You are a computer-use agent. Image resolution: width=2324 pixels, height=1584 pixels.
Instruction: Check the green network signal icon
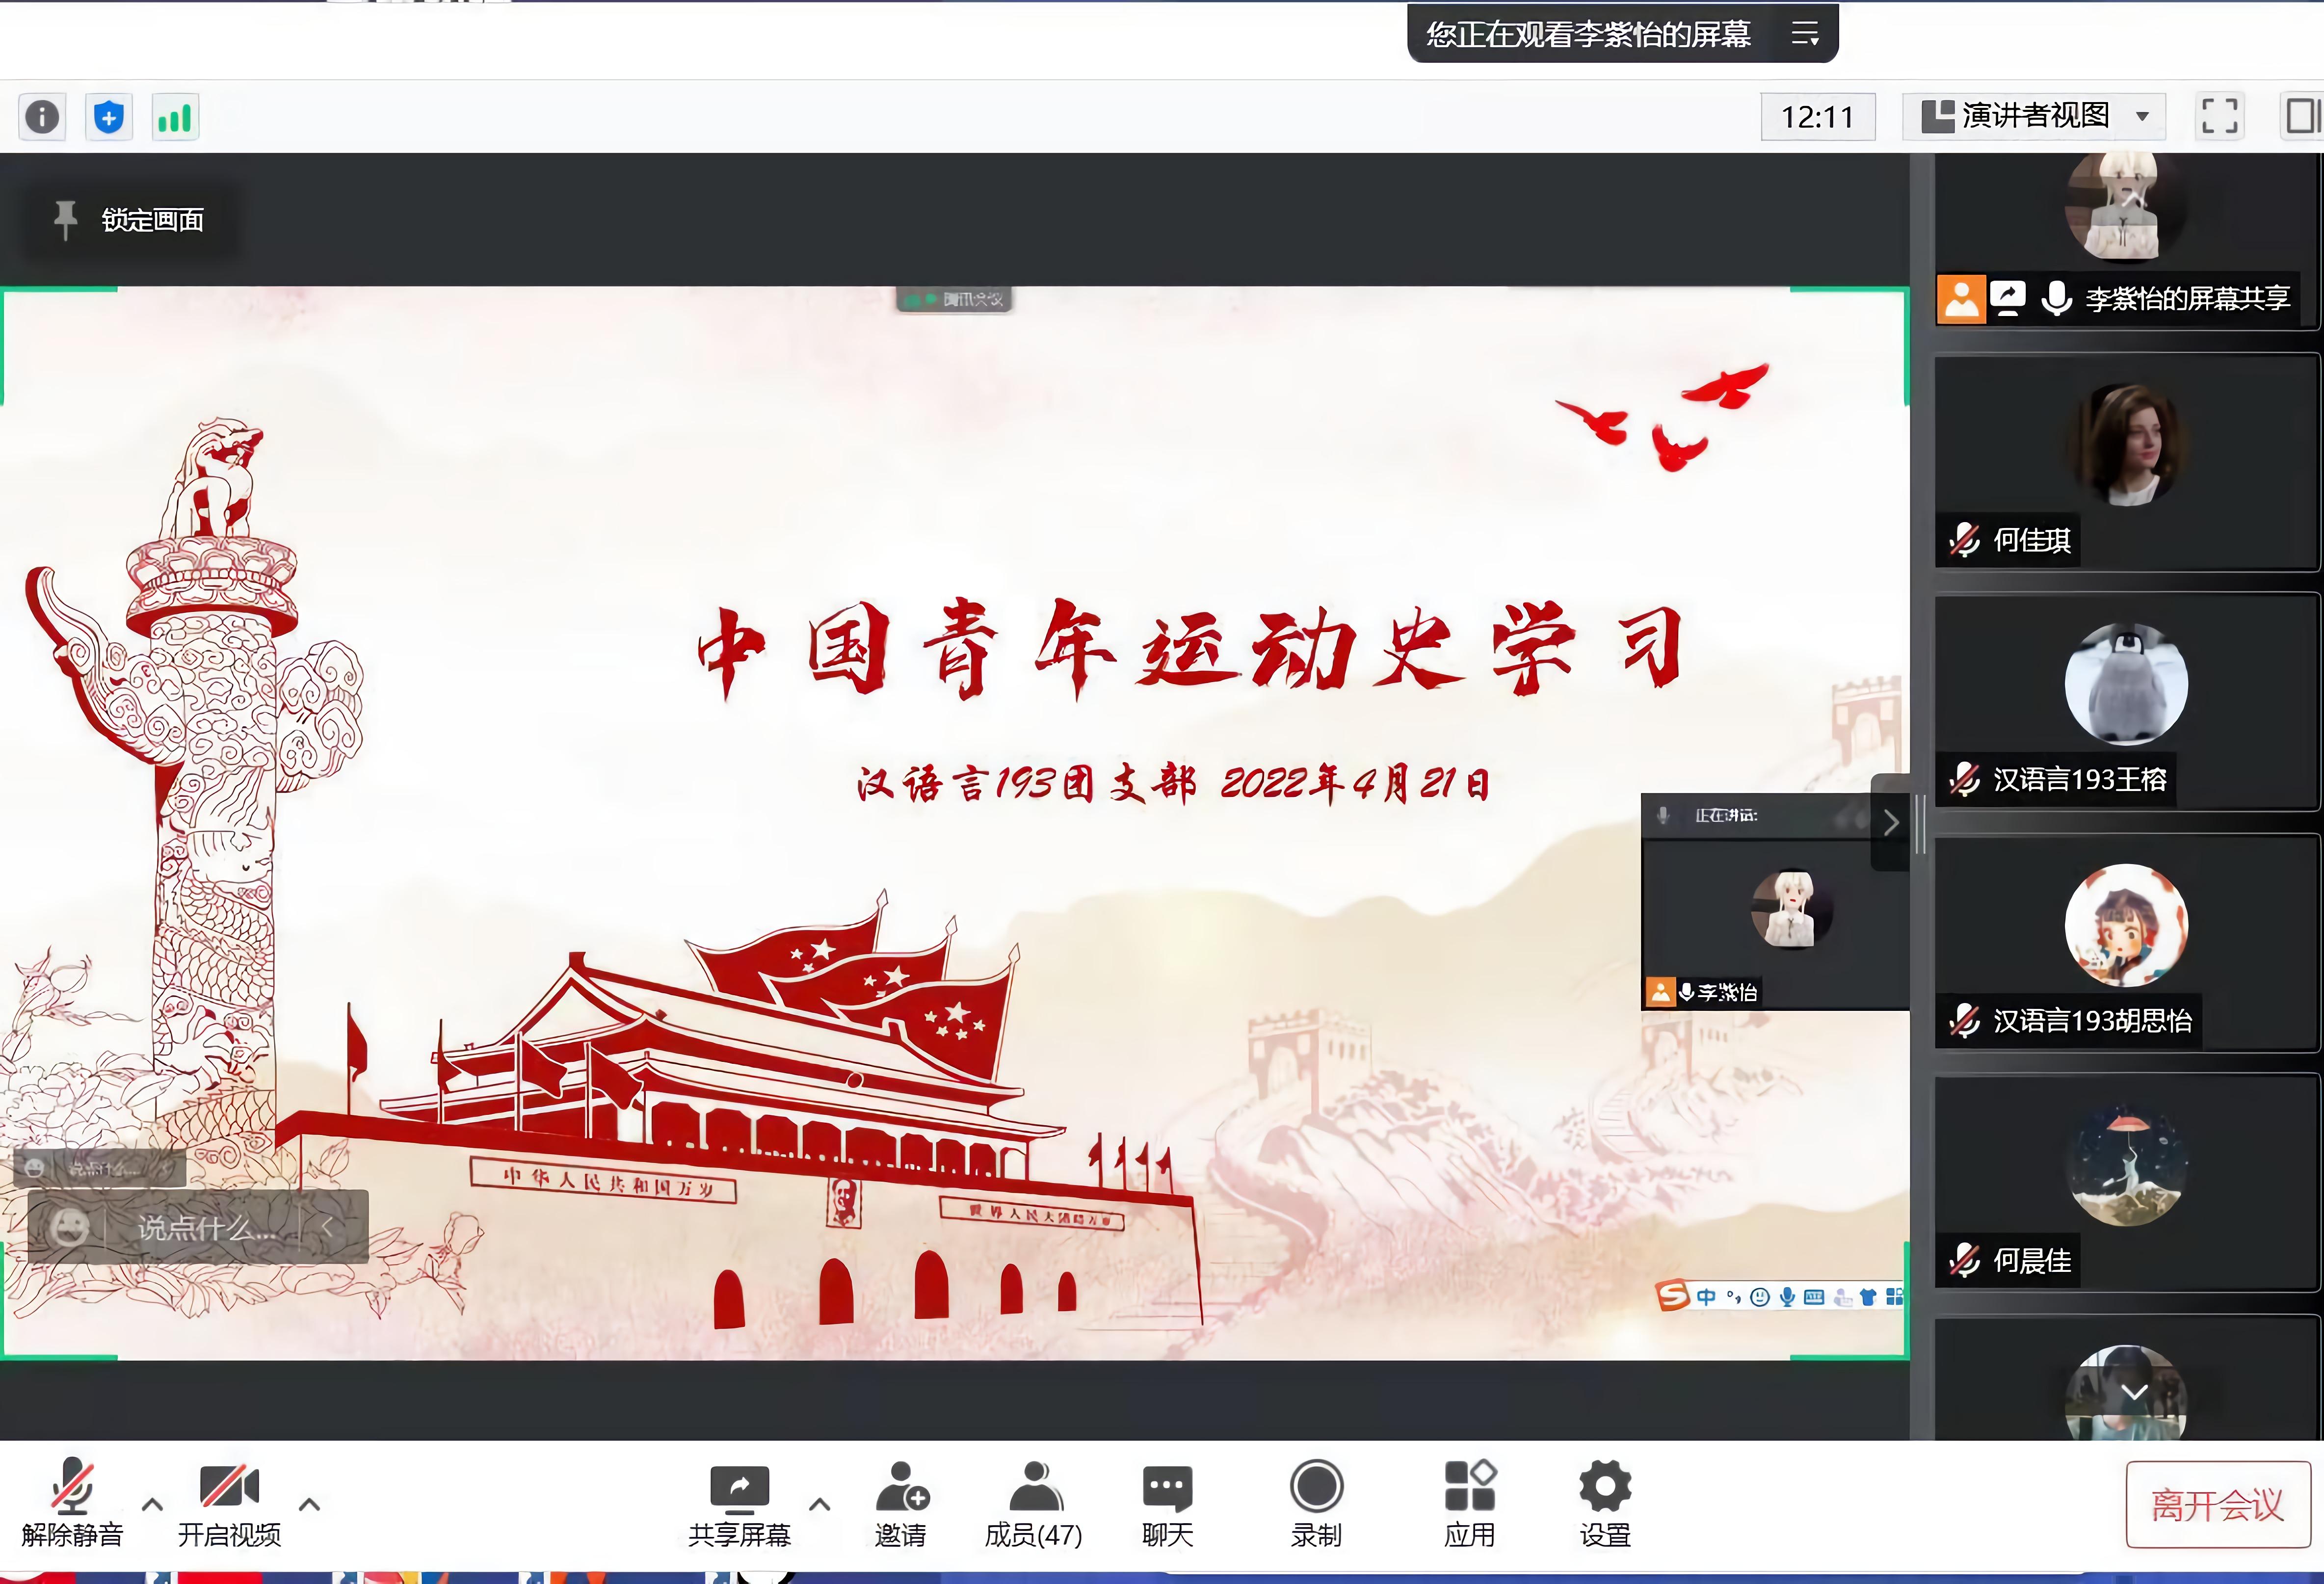174,117
